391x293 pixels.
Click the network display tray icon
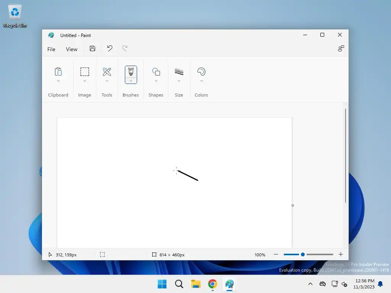[x=334, y=284]
